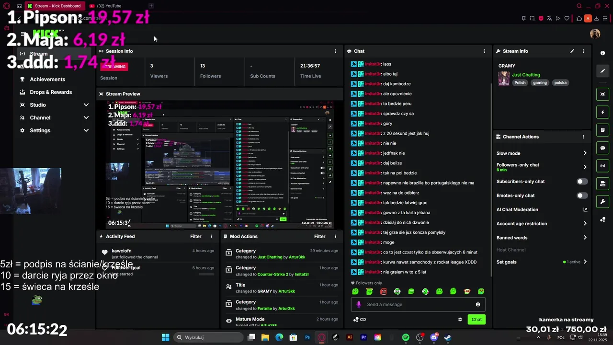Image resolution: width=613 pixels, height=345 pixels.
Task: Select Stream - Kick Dashboard browser tab
Action: [54, 6]
